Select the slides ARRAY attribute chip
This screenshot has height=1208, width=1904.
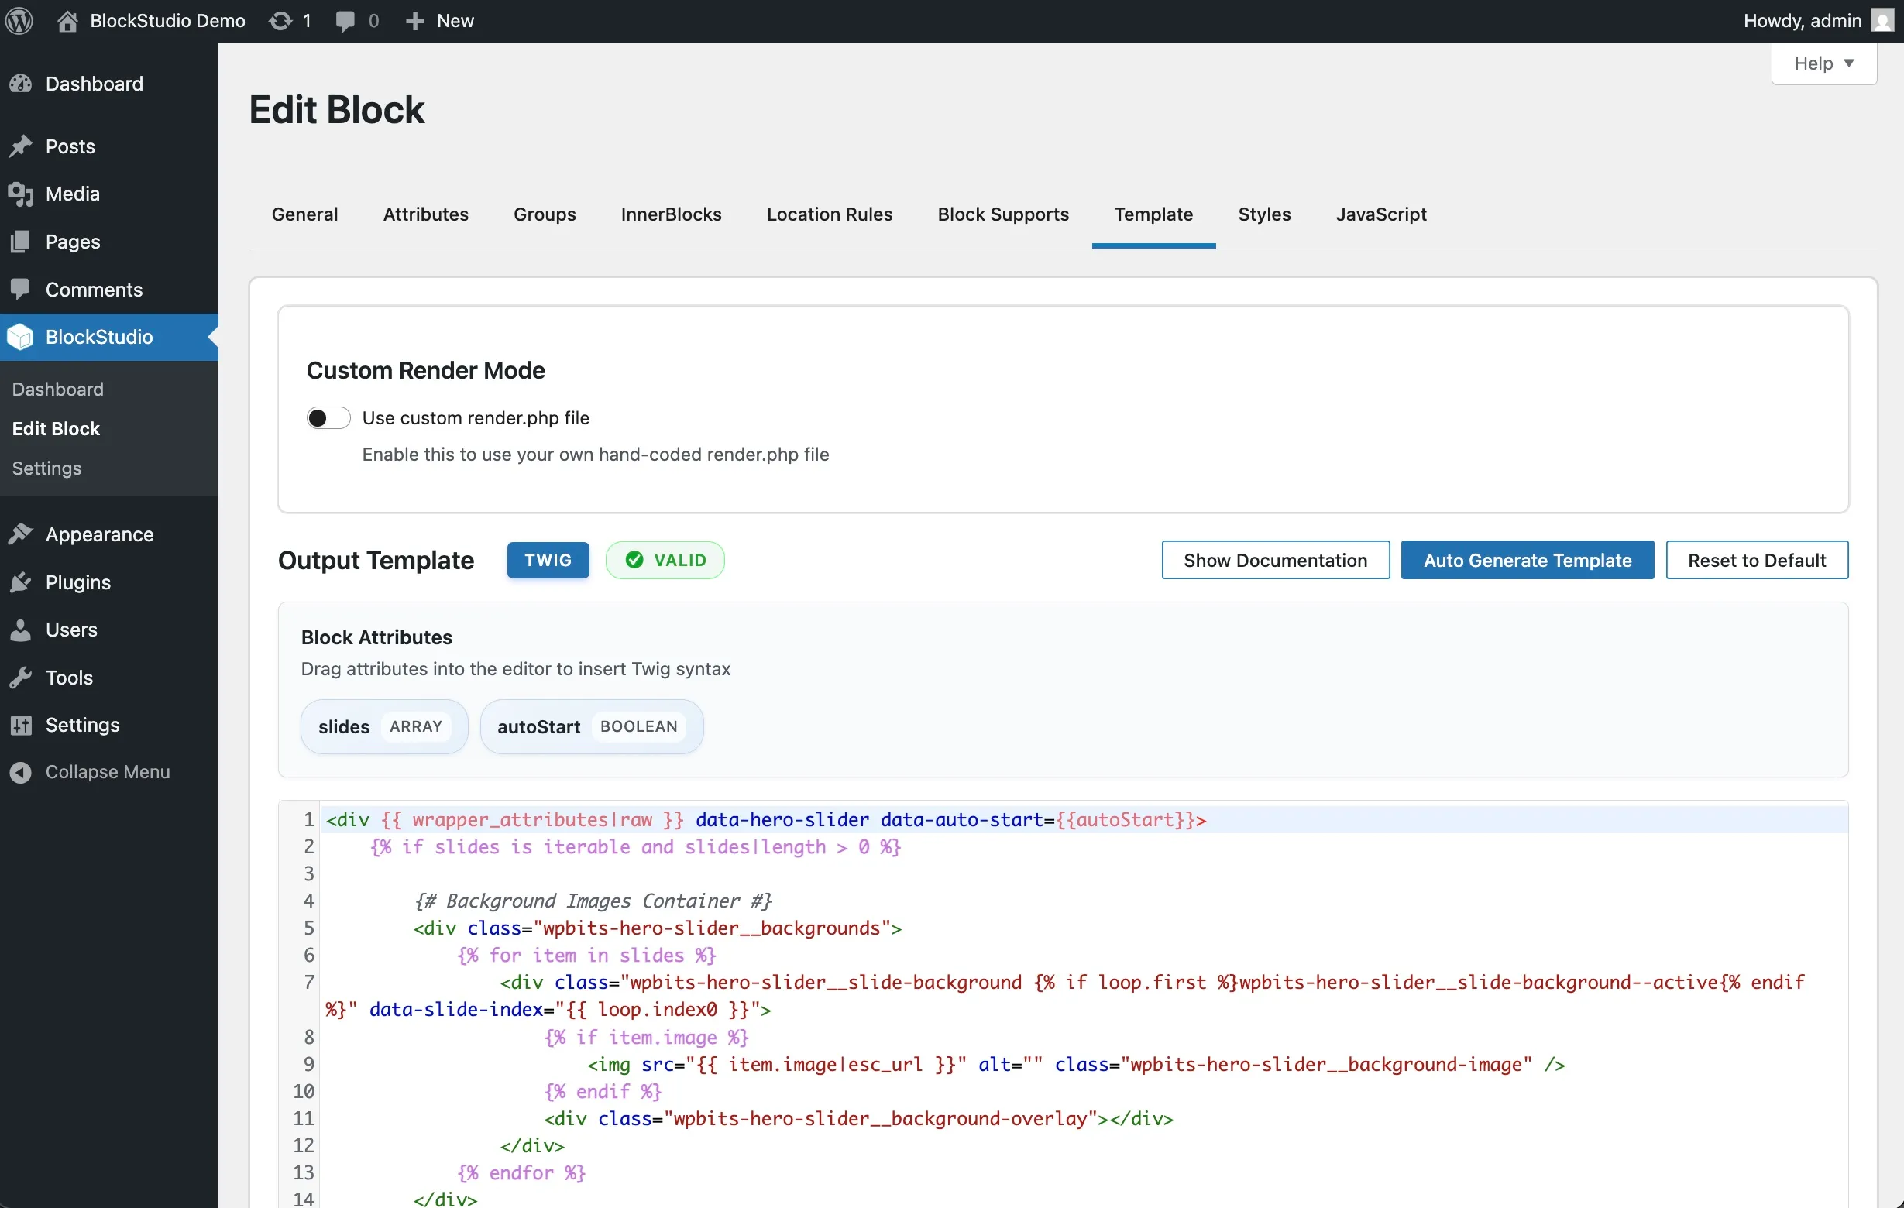[x=384, y=726]
